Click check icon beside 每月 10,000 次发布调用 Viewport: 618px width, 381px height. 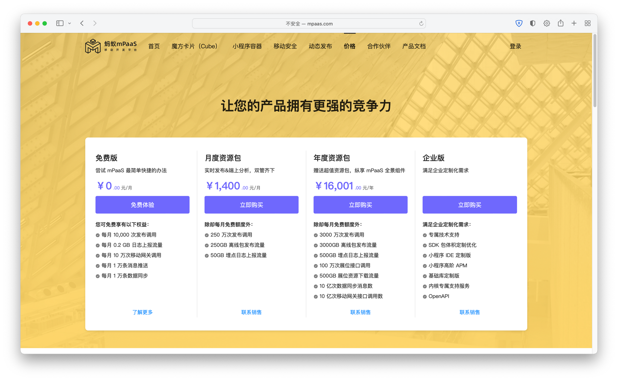[98, 235]
